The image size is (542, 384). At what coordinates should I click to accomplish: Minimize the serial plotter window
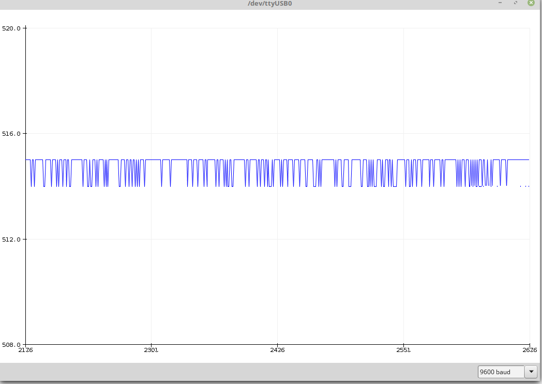[x=500, y=3]
